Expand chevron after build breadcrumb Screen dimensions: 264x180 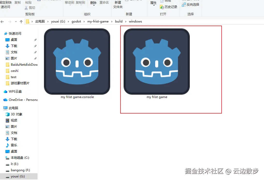pos(126,21)
